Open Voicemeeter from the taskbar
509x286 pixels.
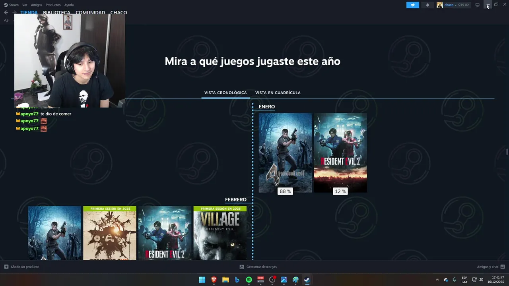260,280
